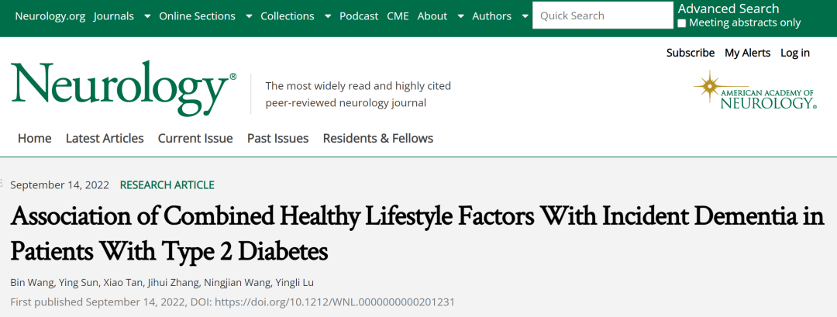Viewport: 837px width, 317px height.
Task: Open the Podcast menu item
Action: pyautogui.click(x=359, y=16)
